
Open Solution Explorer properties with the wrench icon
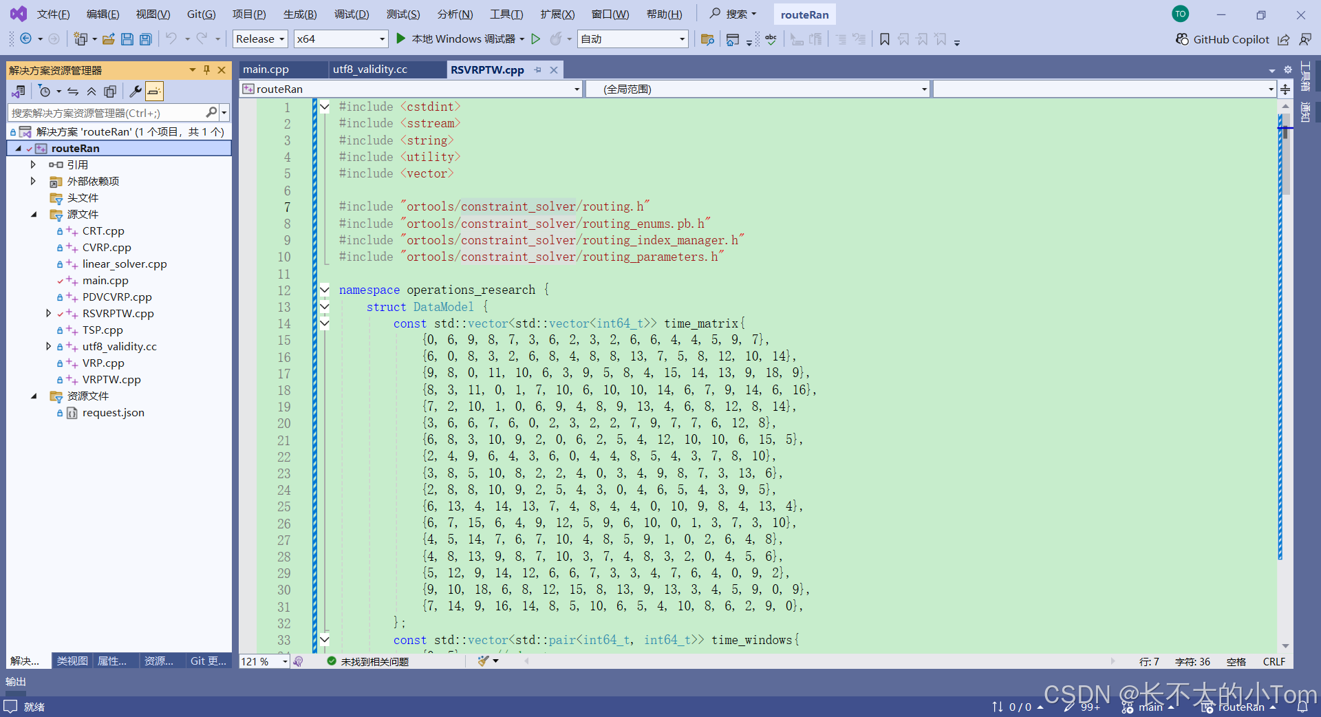pyautogui.click(x=135, y=91)
